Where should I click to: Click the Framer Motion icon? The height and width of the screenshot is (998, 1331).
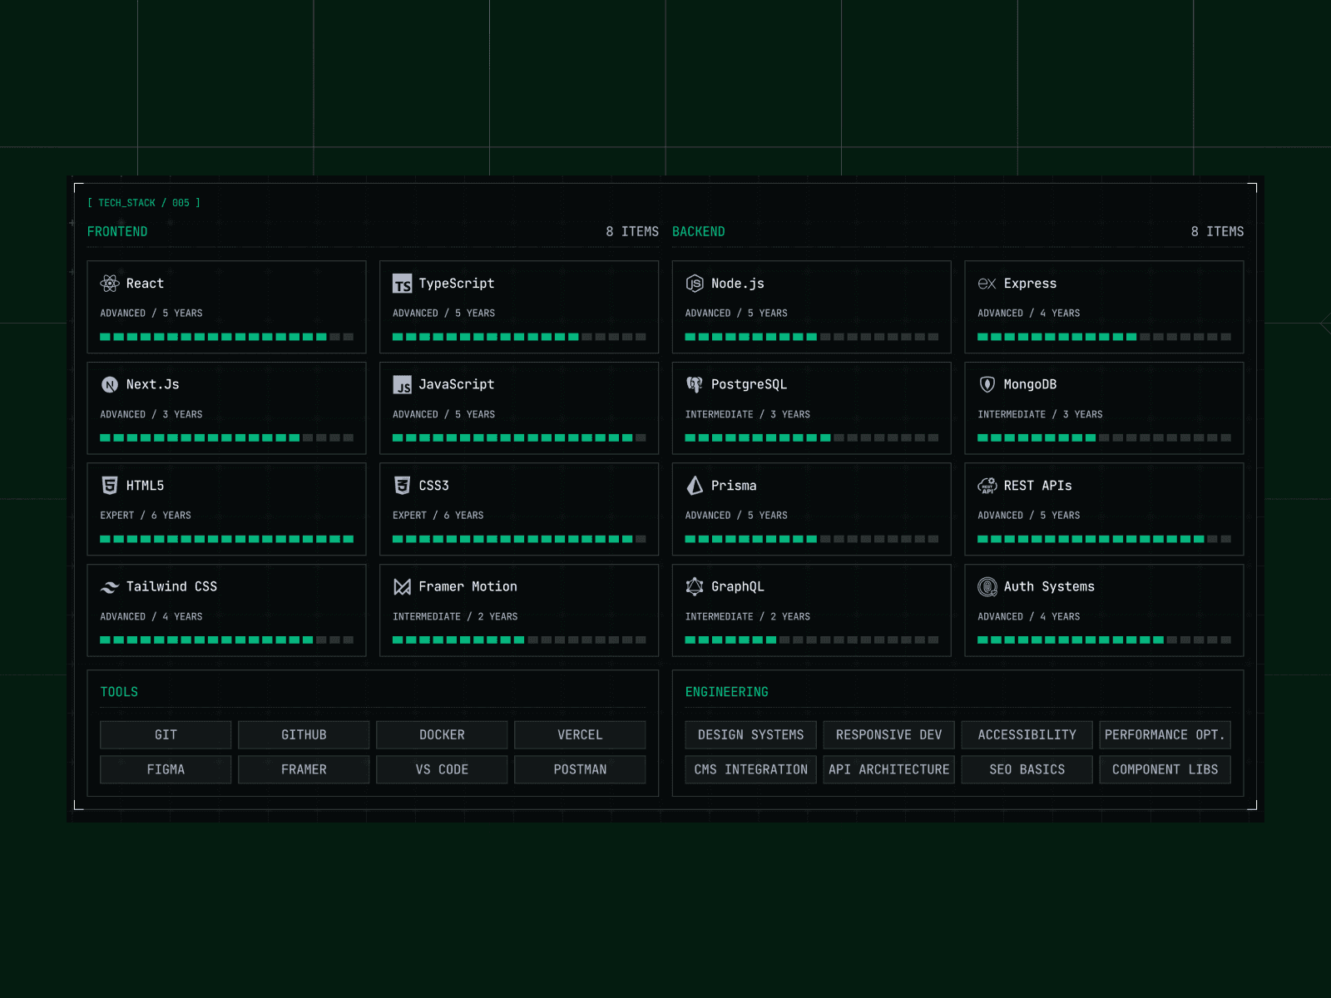[x=403, y=587]
